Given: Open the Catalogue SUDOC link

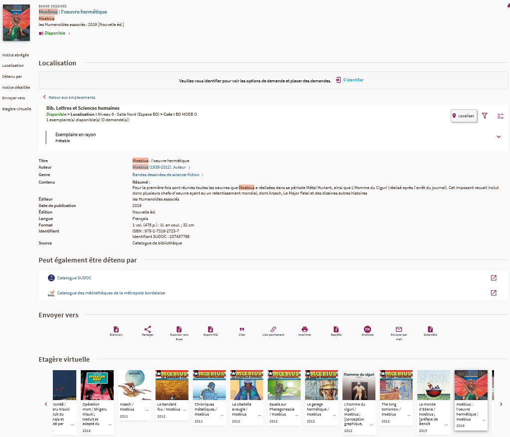Looking at the screenshot, I should (74, 278).
